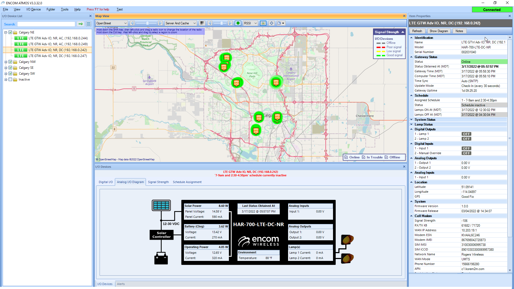514x289 pixels.
Task: Expand the Calgary NW tree group
Action: [x=6, y=62]
